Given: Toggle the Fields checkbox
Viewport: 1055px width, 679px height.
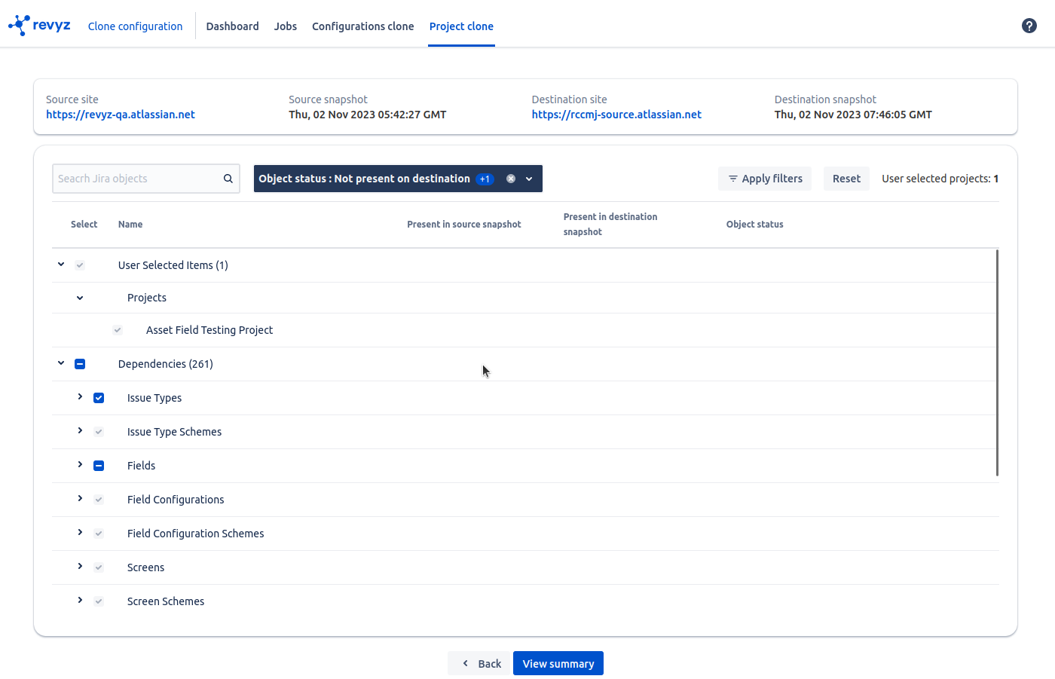Looking at the screenshot, I should click(99, 466).
